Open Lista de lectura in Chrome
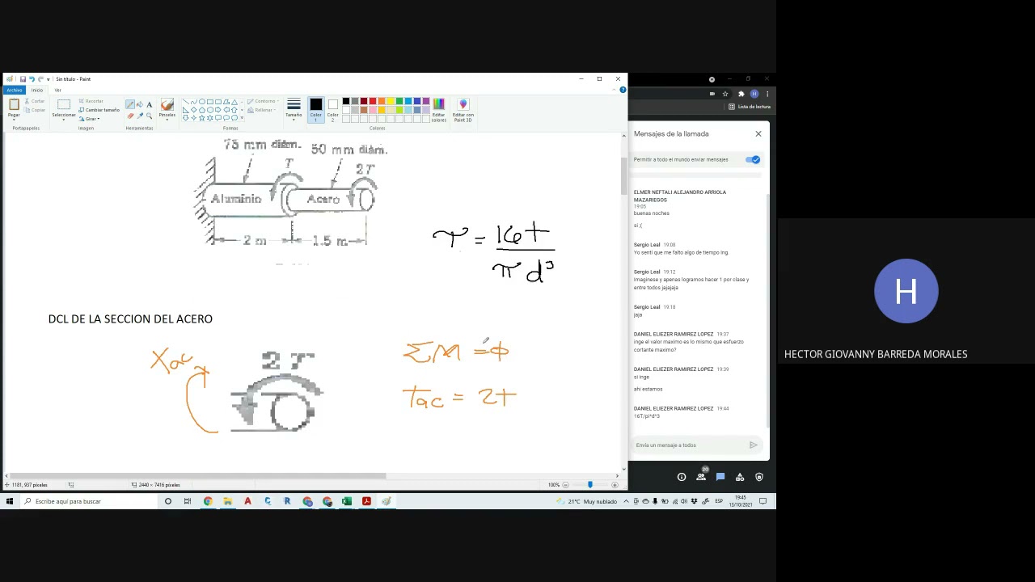1035x582 pixels. pyautogui.click(x=750, y=107)
